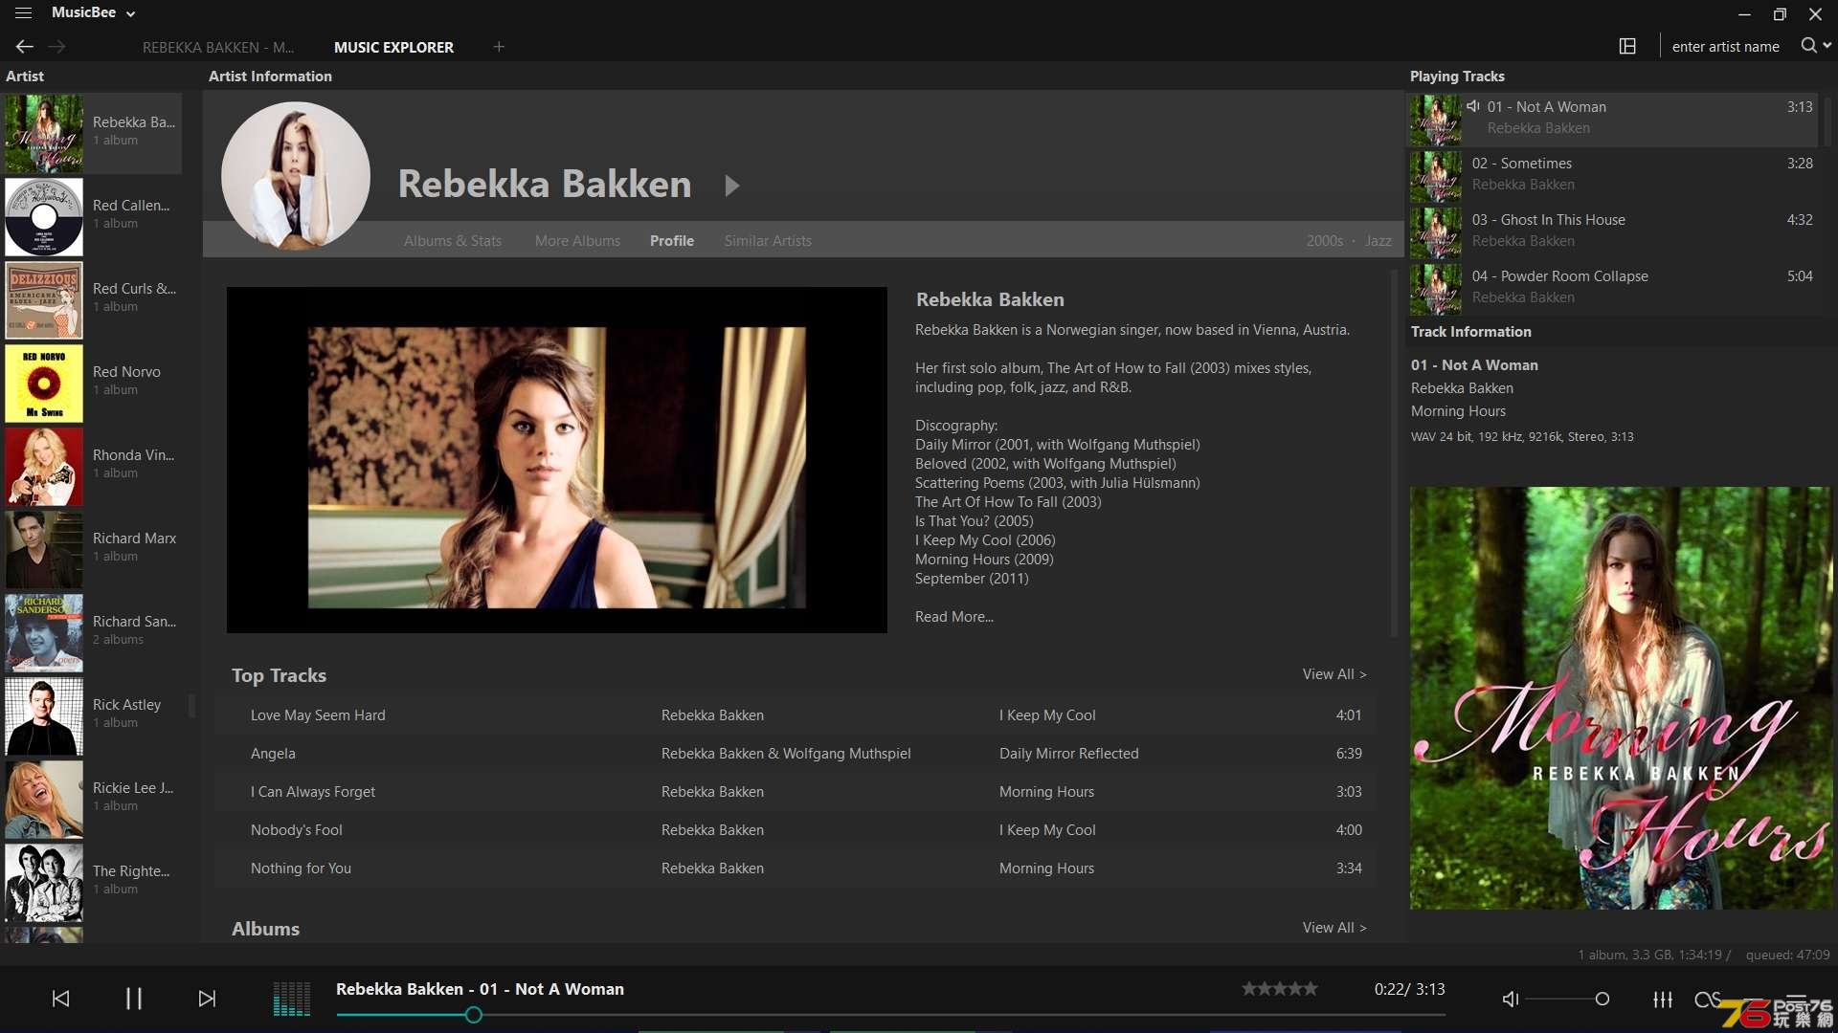
Task: Select the track Nobody's Fool
Action: click(x=796, y=830)
